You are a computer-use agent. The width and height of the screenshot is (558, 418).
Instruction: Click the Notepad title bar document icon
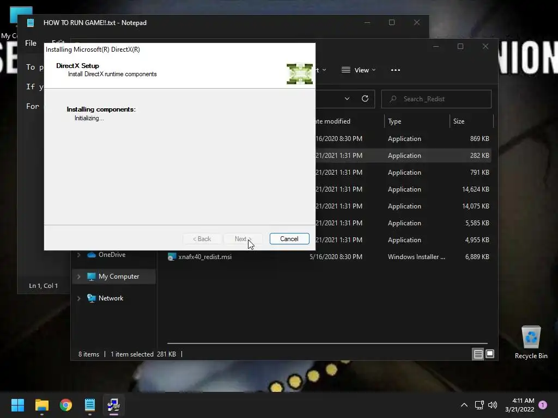pyautogui.click(x=31, y=23)
